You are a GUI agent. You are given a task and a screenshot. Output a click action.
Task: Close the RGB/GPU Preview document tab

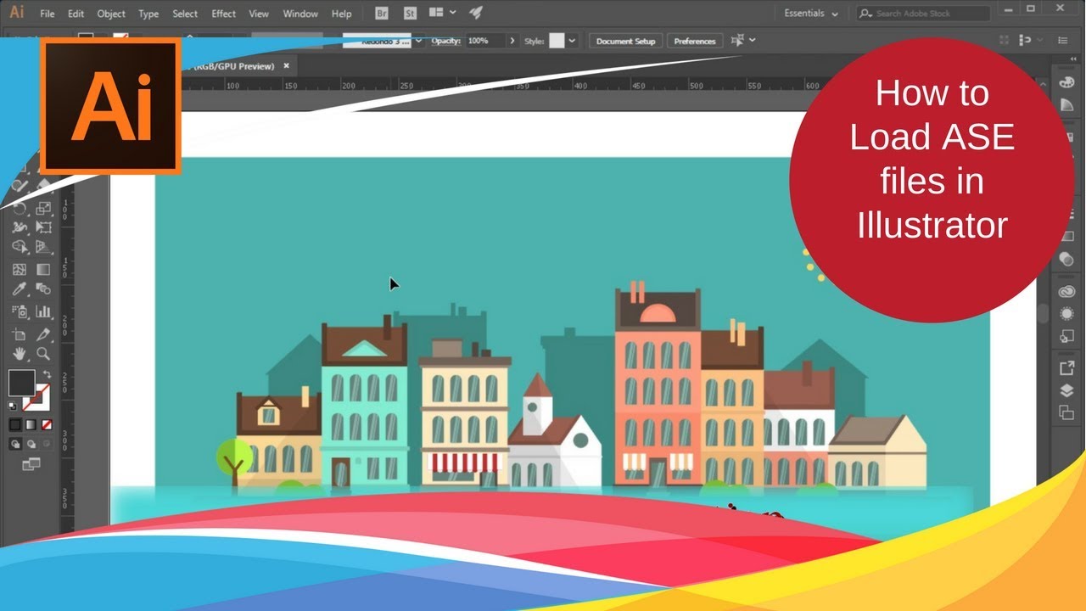(x=286, y=65)
